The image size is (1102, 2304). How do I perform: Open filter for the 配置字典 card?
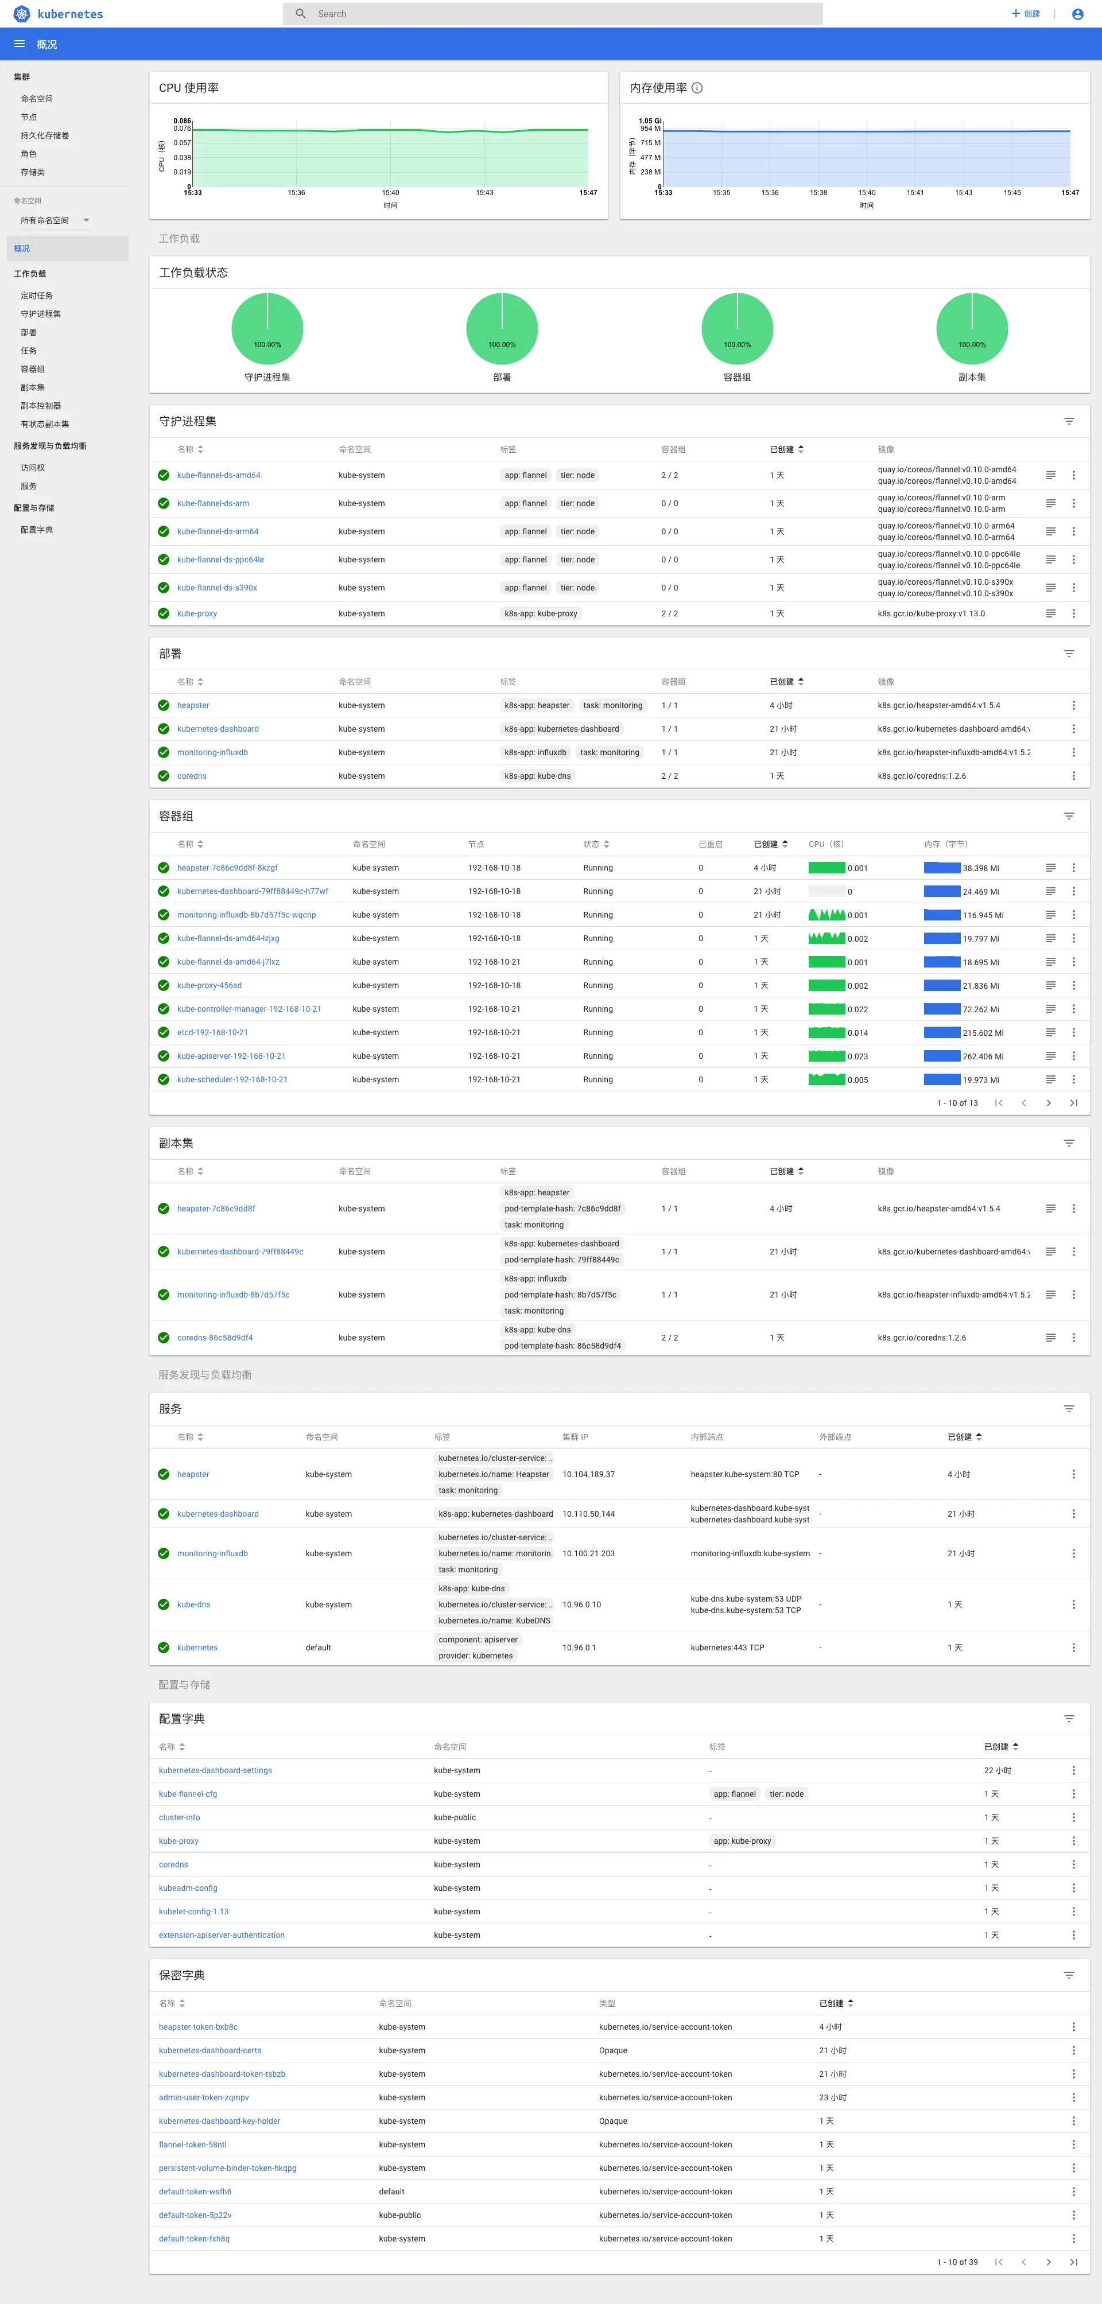(1068, 1719)
